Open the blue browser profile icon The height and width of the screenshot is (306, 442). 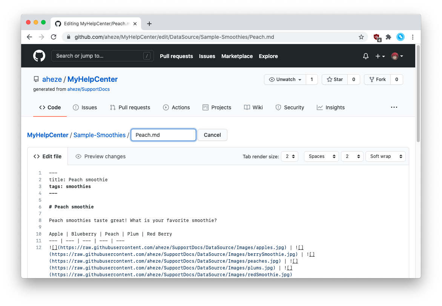pyautogui.click(x=400, y=37)
